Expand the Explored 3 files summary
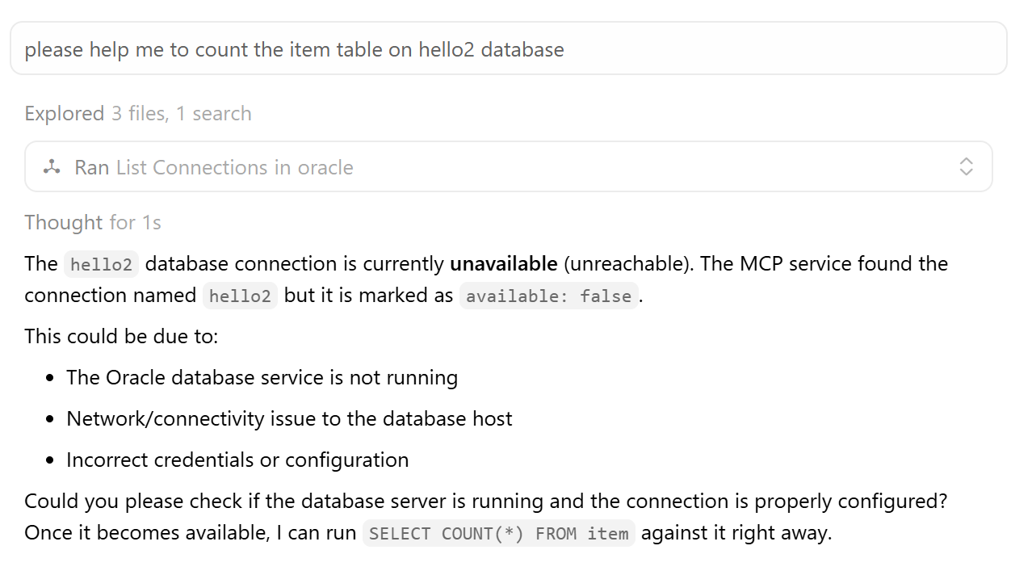Screen dimensions: 1011x571 tap(137, 114)
